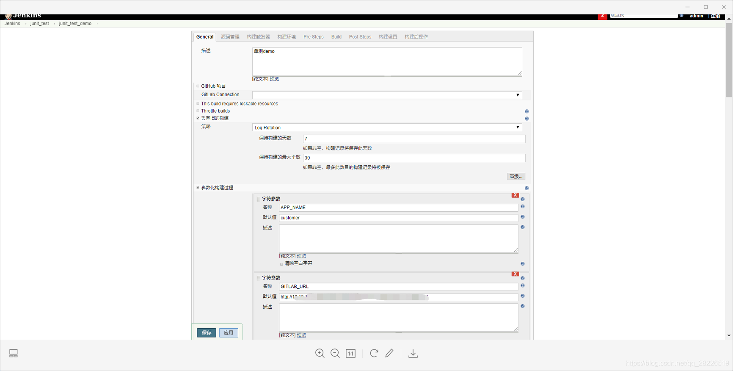Screen dimensions: 733x371
Task: Switch to the Build tab
Action: click(336, 37)
